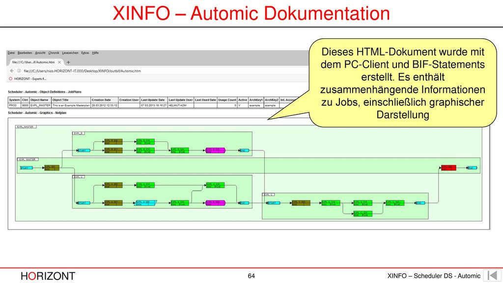This screenshot has width=503, height=283.
Task: Open the Lesezeichen menu
Action: click(x=70, y=53)
